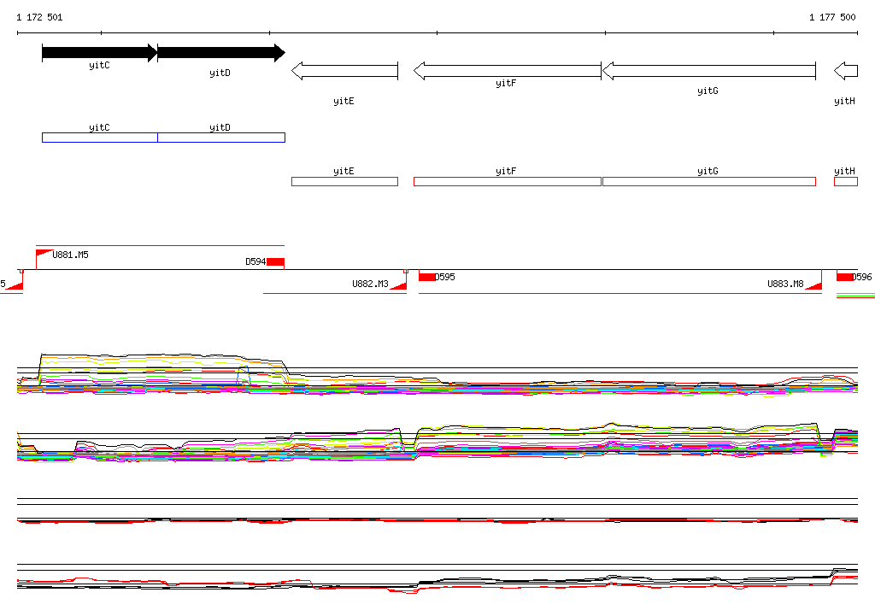This screenshot has width=875, height=610.
Task: Click the start coordinate 1 172 501
Action: tap(39, 17)
